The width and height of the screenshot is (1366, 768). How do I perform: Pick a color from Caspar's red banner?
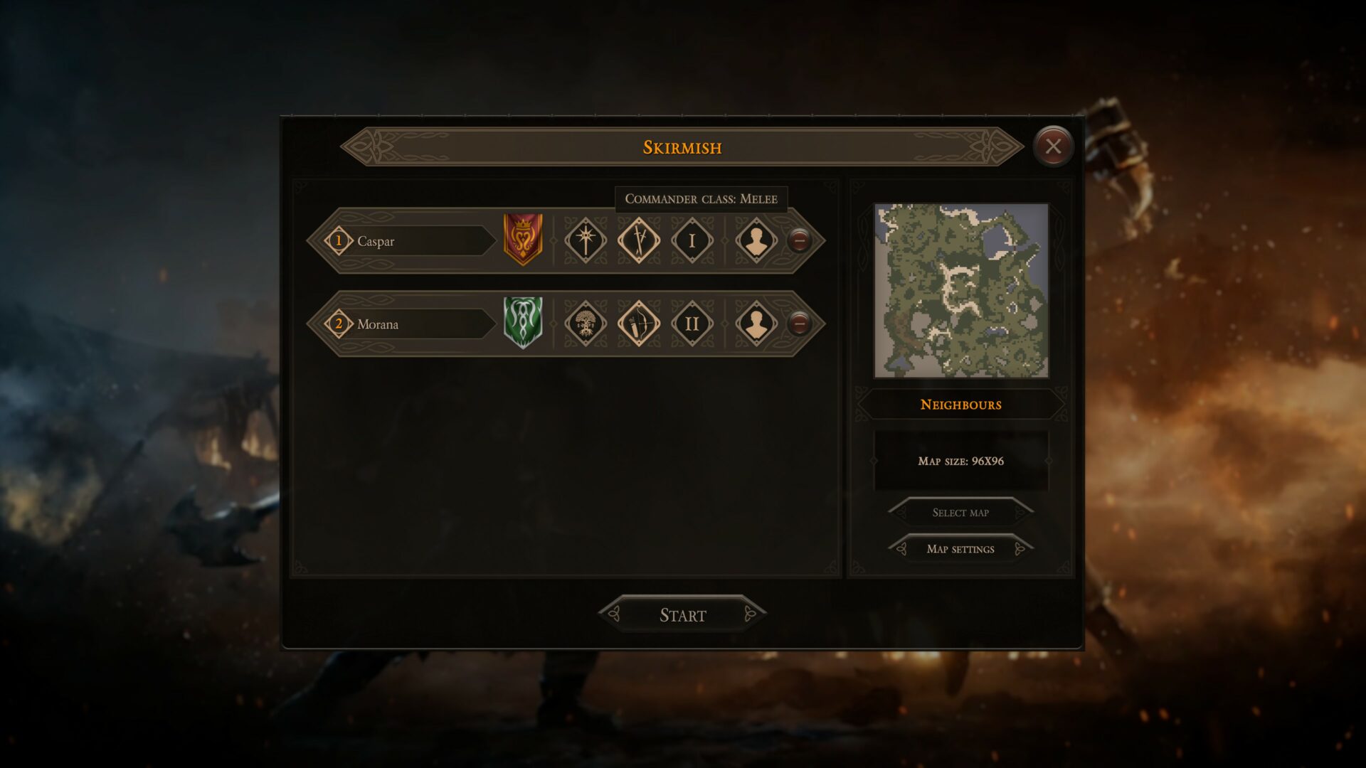pyautogui.click(x=523, y=239)
